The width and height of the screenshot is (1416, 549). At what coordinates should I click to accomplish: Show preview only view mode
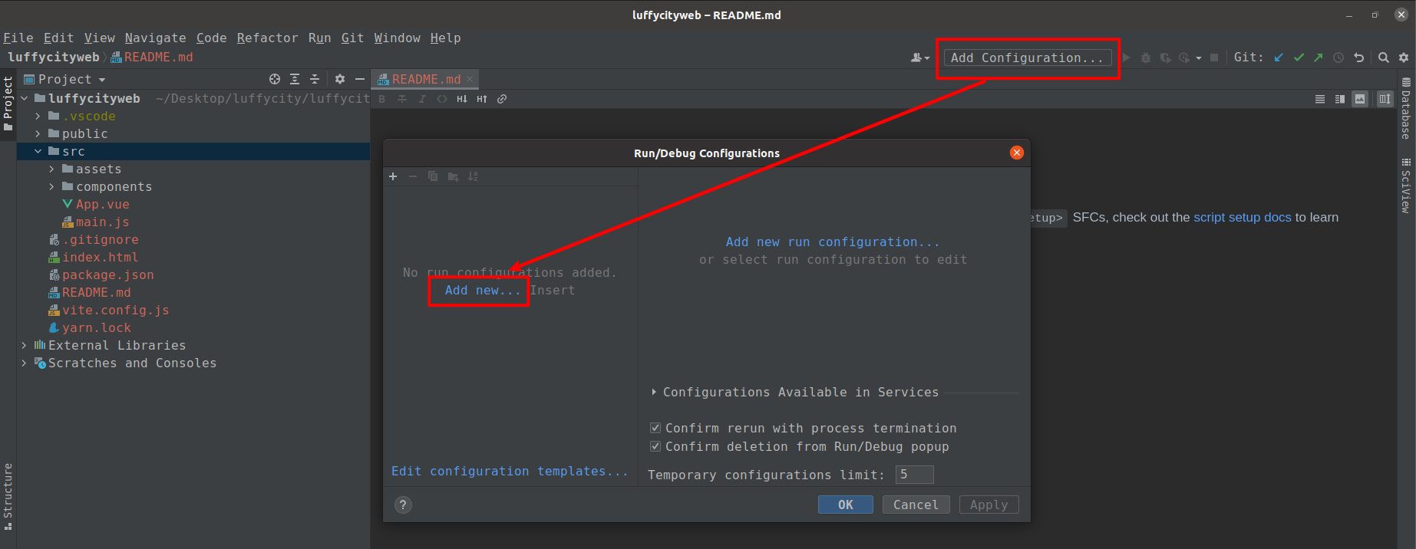(1360, 99)
